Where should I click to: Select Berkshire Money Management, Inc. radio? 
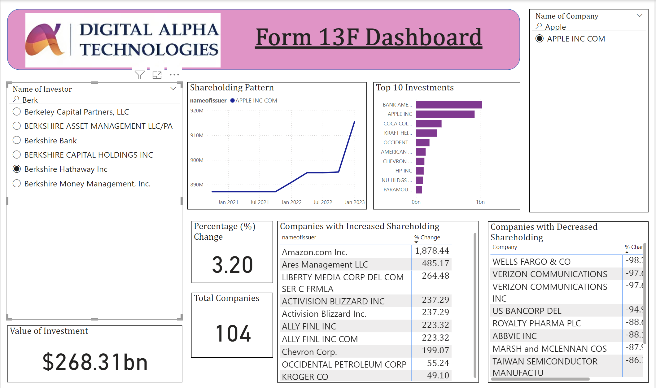(x=17, y=183)
